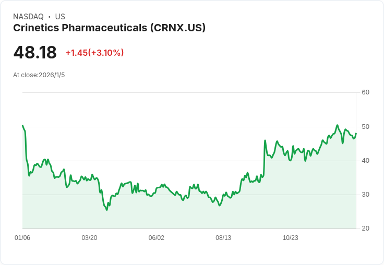
Task: Click the final endpoint of the price line
Action: pyautogui.click(x=356, y=133)
